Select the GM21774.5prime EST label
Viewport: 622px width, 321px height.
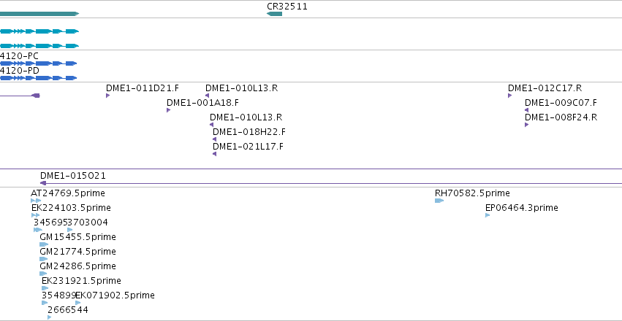77,252
